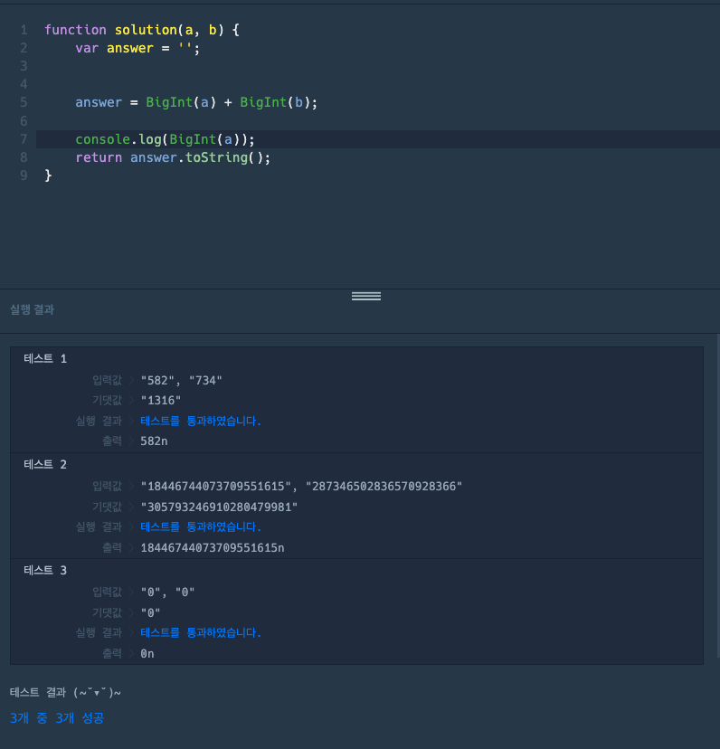Click test 1 pass message link text

point(201,421)
